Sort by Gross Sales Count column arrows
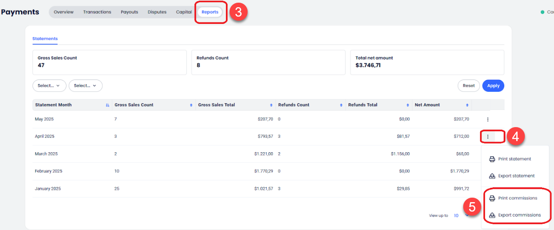This screenshot has height=230, width=554. 191,105
